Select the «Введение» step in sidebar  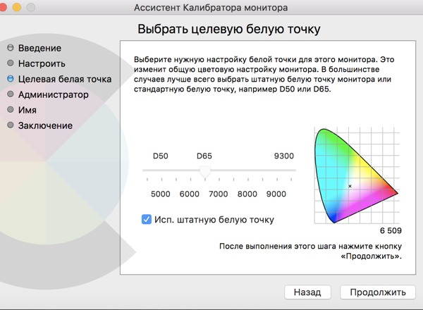[x=39, y=48]
